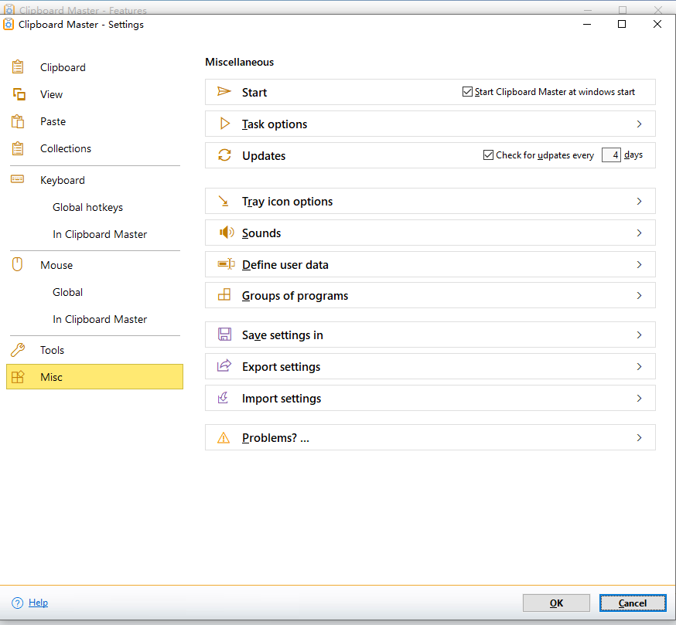
Task: Expand the Tray icon options chevron
Action: pos(640,201)
